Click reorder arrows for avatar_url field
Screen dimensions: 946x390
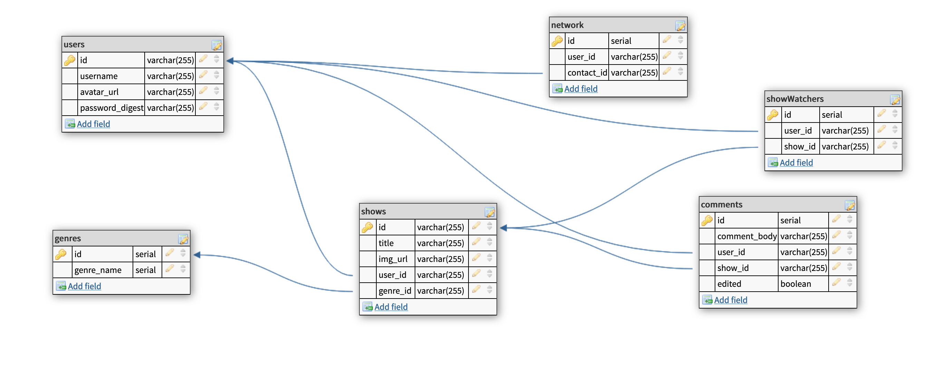(x=216, y=91)
